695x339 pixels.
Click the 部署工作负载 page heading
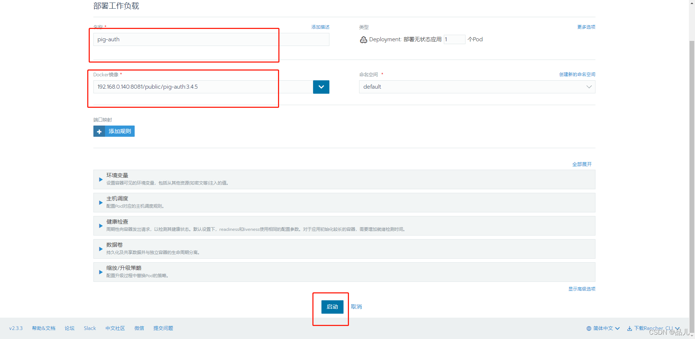pyautogui.click(x=116, y=6)
